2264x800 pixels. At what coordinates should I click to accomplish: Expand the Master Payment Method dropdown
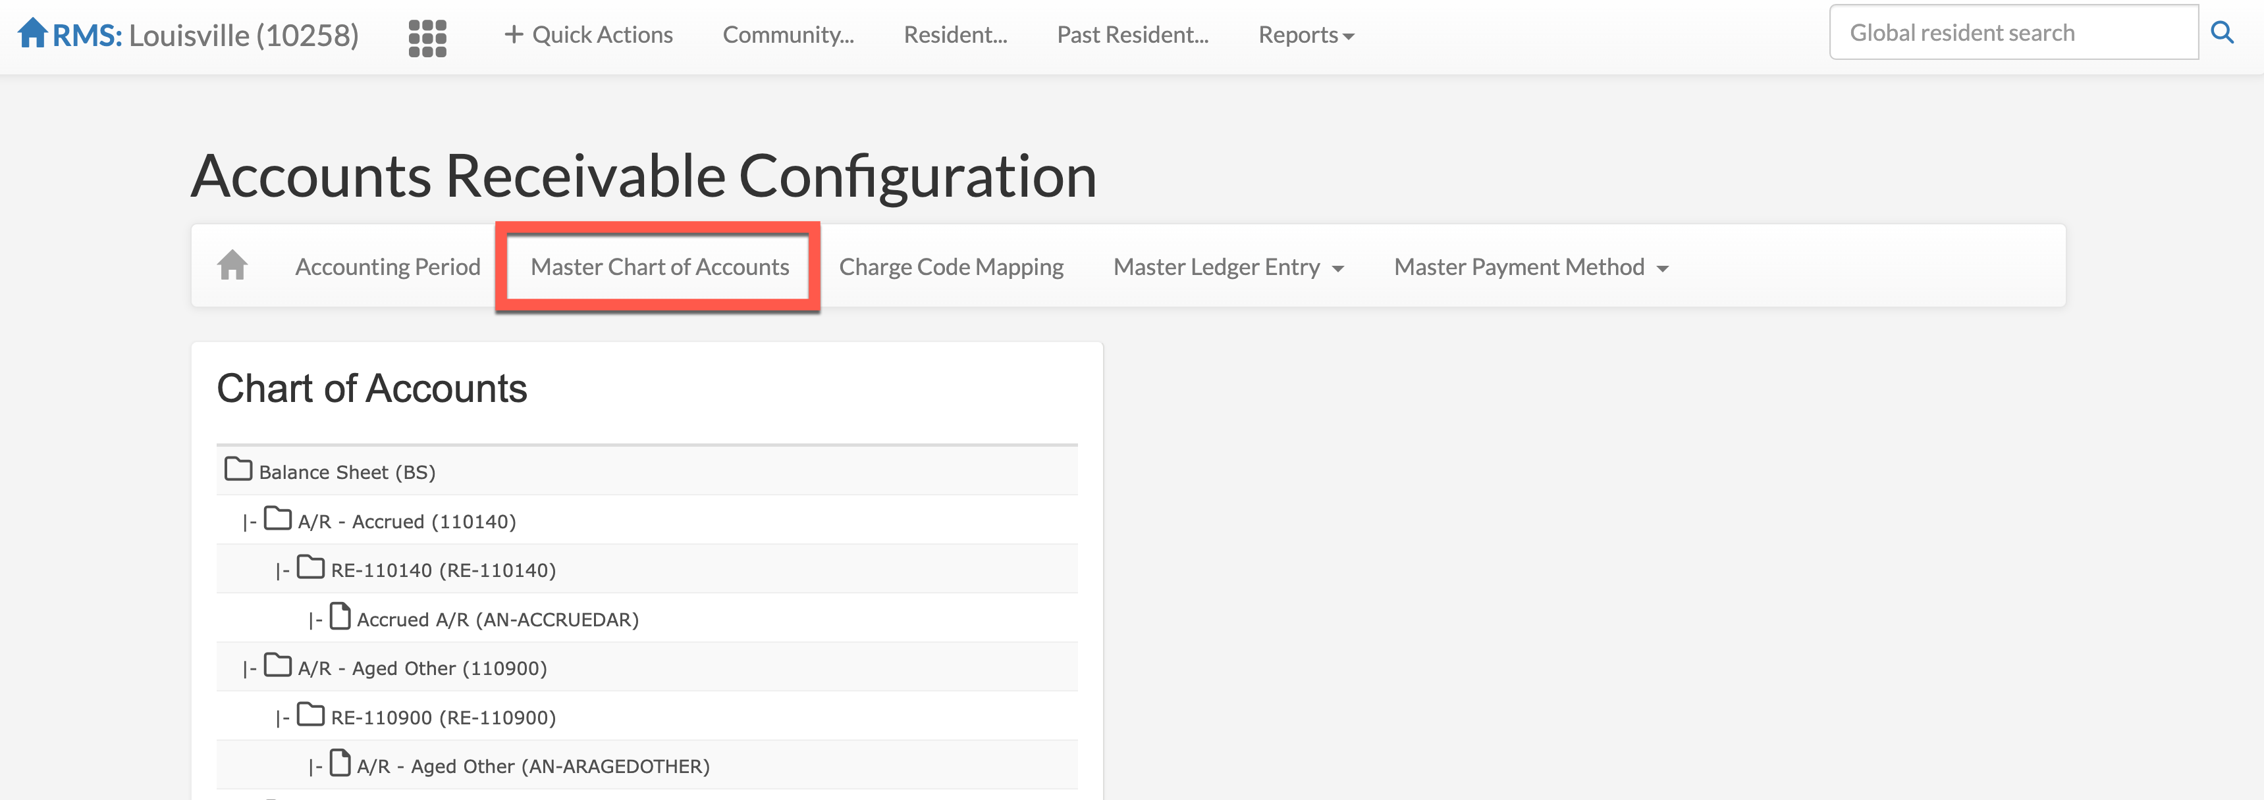pos(1530,267)
